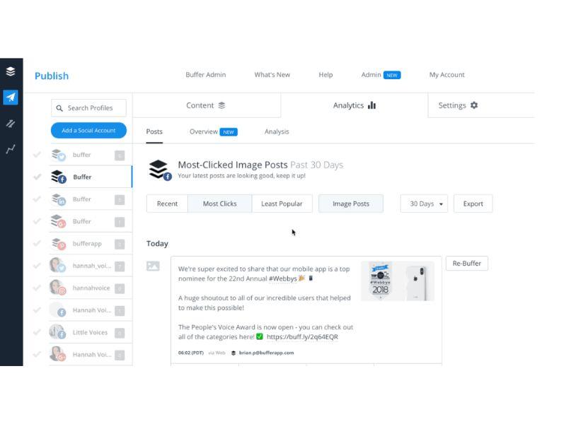Select the Buffer LinkedIn profile avatar

tap(58, 199)
